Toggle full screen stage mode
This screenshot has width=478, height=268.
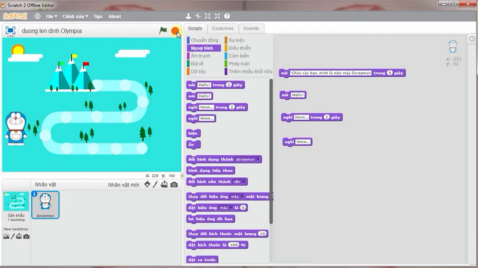tap(10, 30)
